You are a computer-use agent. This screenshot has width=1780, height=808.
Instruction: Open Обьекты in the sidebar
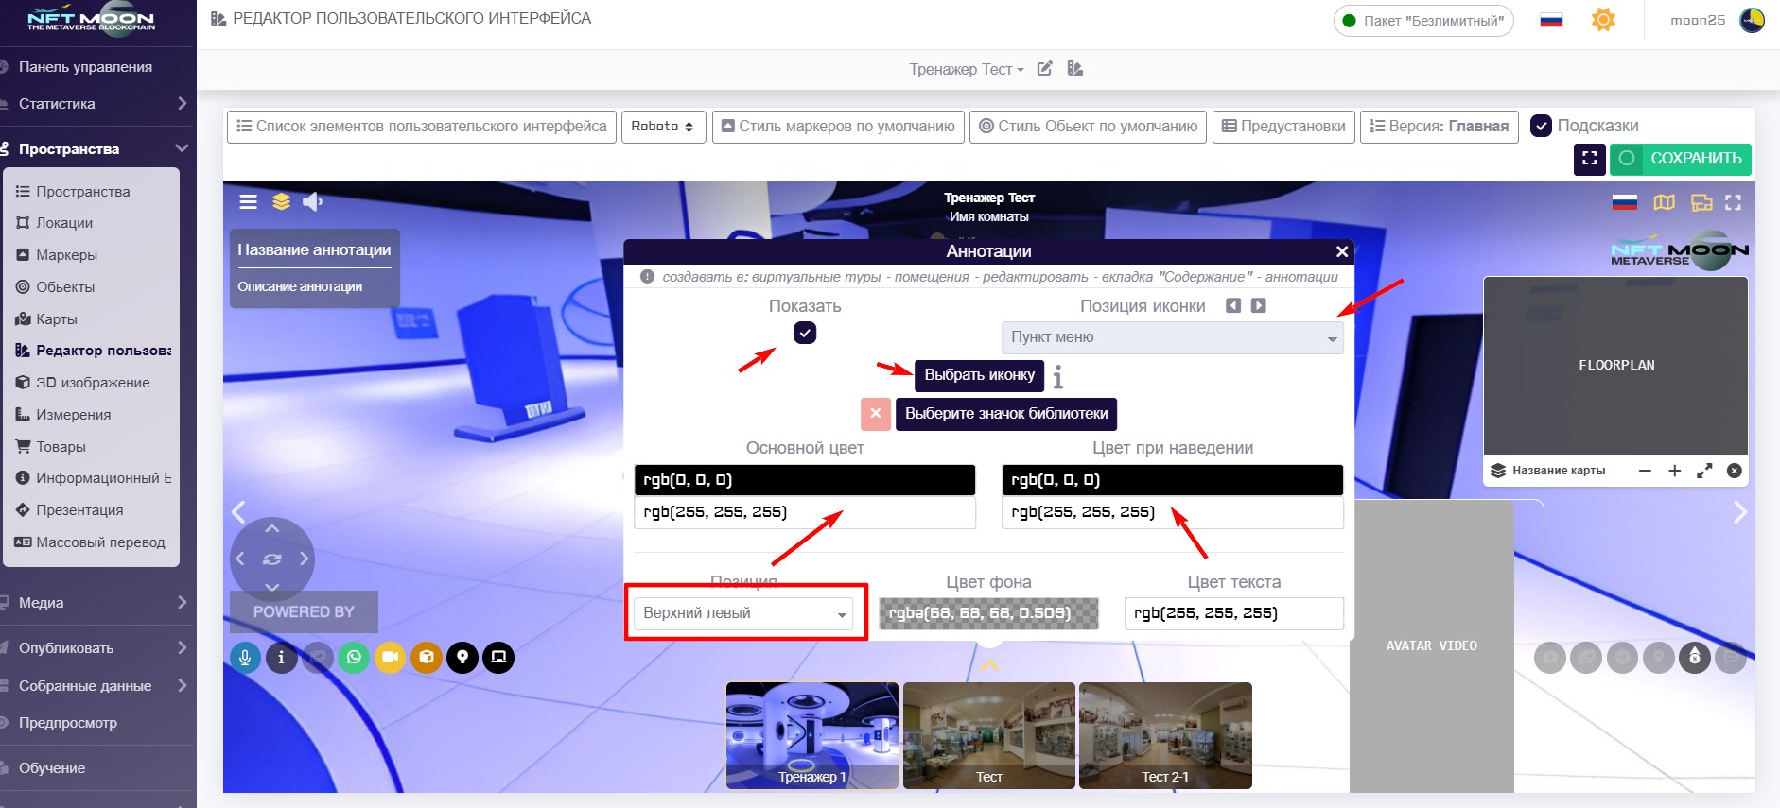tap(65, 287)
